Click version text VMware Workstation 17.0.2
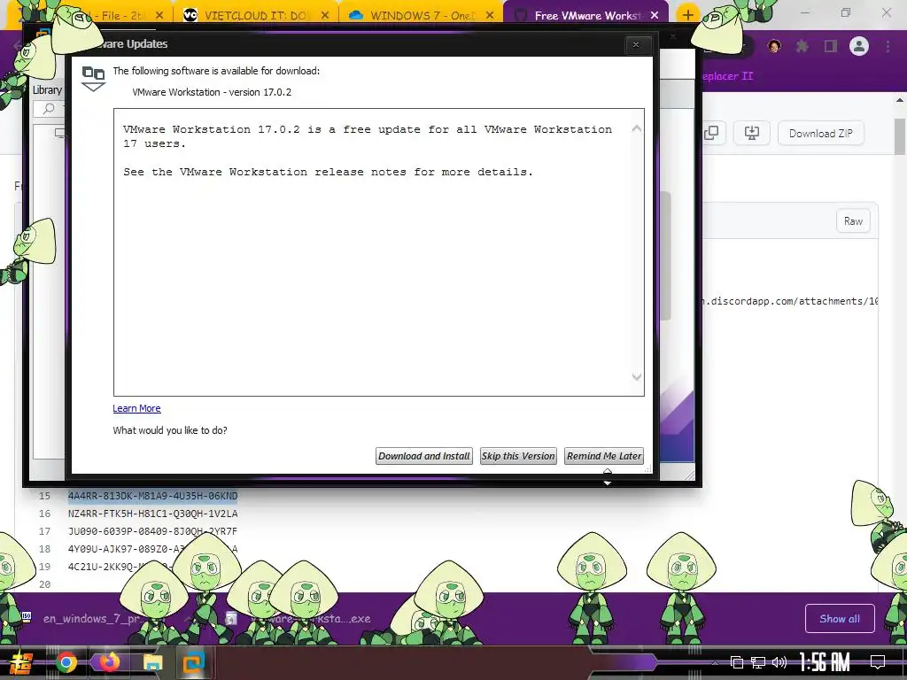The width and height of the screenshot is (907, 680). 212,92
